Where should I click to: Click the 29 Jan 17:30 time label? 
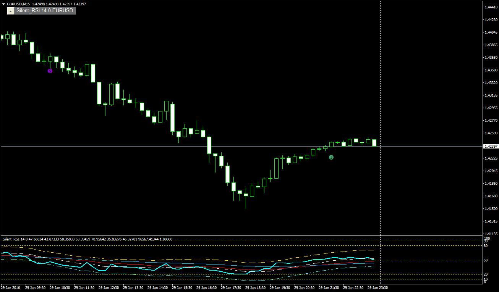[x=231, y=288]
